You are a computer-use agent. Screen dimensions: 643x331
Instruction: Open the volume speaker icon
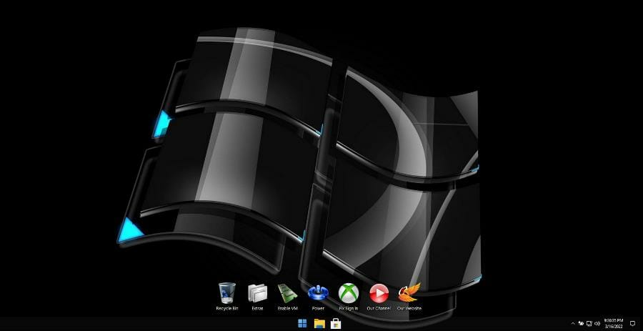(597, 324)
